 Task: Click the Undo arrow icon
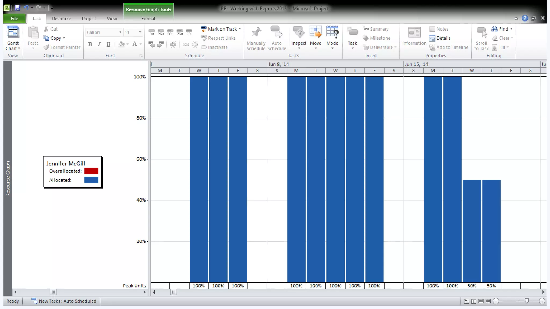coord(26,8)
